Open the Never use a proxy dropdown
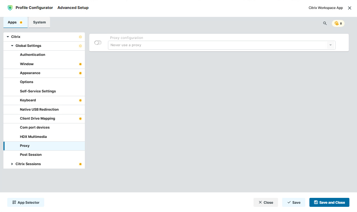Viewport: 357px width, 212px height. click(x=221, y=45)
